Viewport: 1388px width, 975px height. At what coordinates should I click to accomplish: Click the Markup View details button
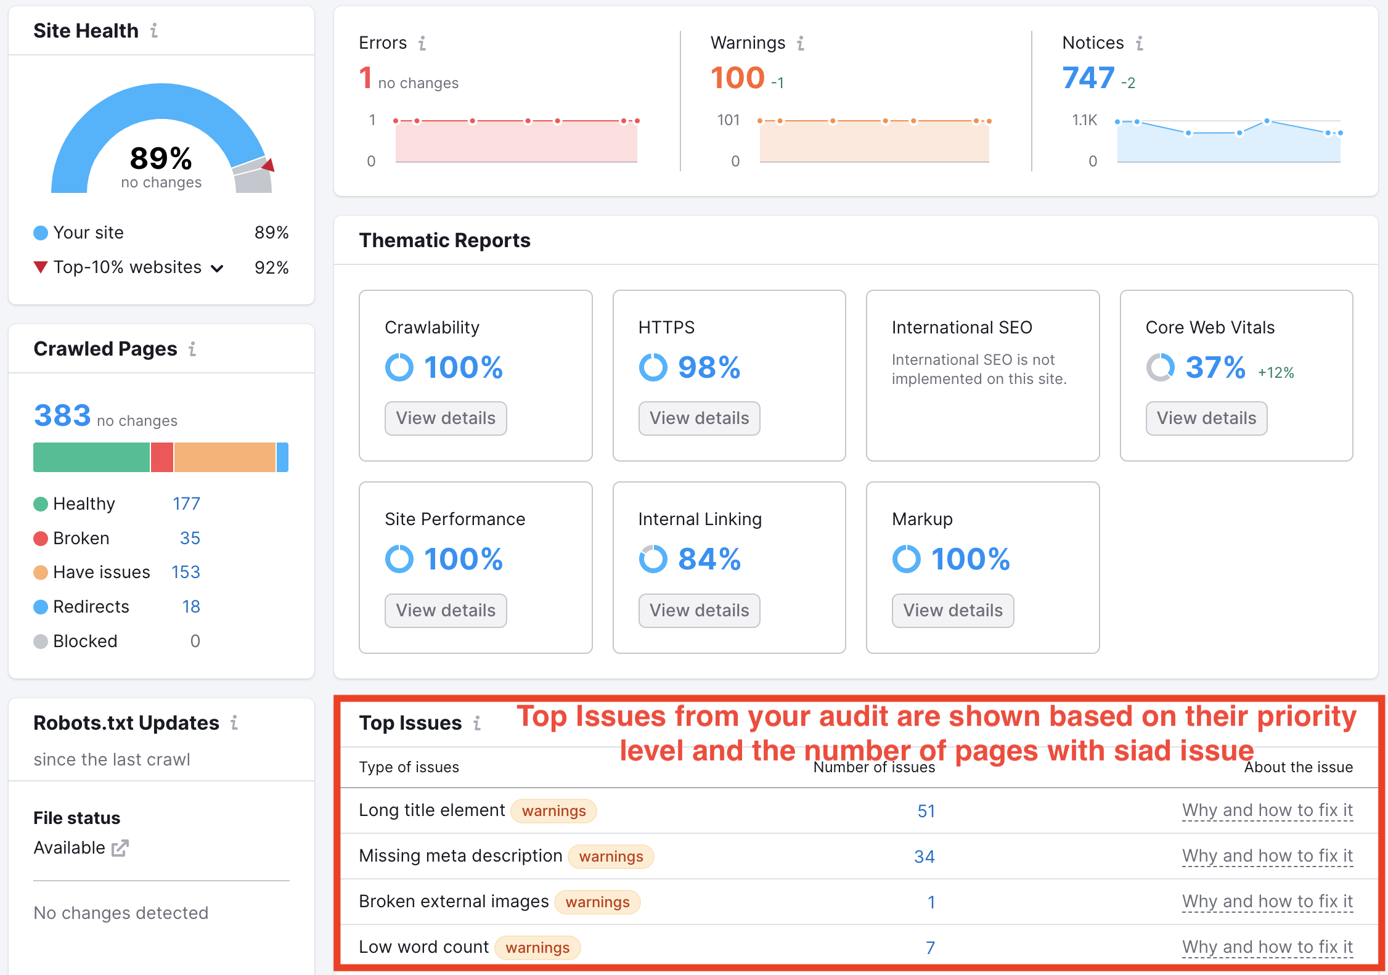(952, 610)
